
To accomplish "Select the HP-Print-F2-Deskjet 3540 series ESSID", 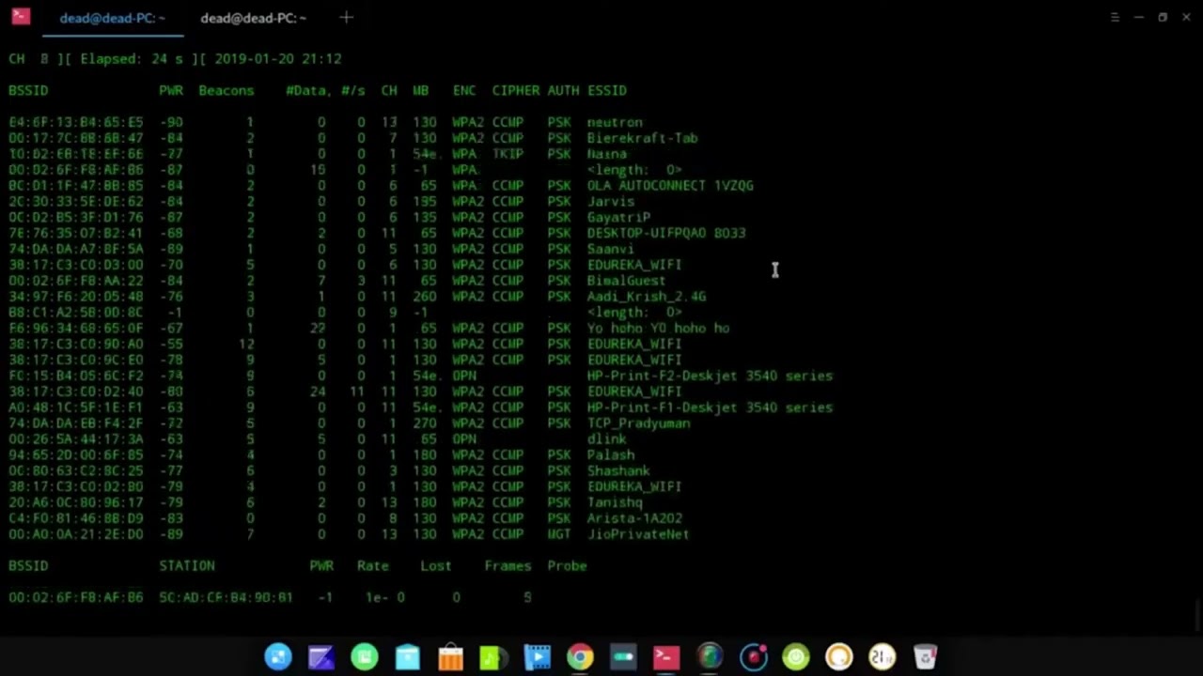I will tap(710, 376).
